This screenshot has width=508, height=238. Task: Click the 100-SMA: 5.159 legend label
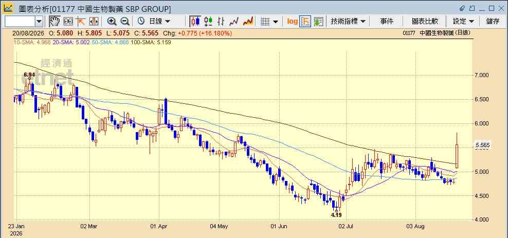click(x=151, y=42)
